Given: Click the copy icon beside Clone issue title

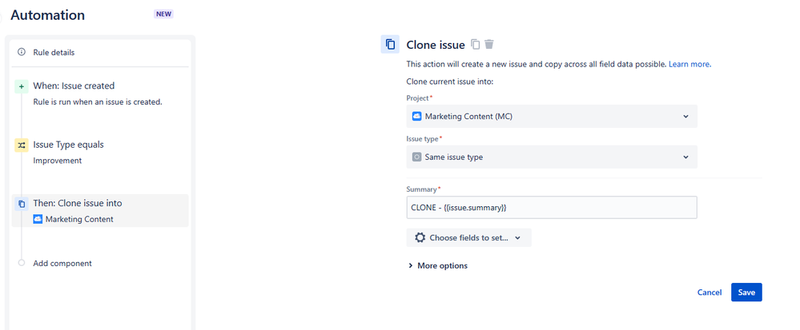Looking at the screenshot, I should click(476, 45).
